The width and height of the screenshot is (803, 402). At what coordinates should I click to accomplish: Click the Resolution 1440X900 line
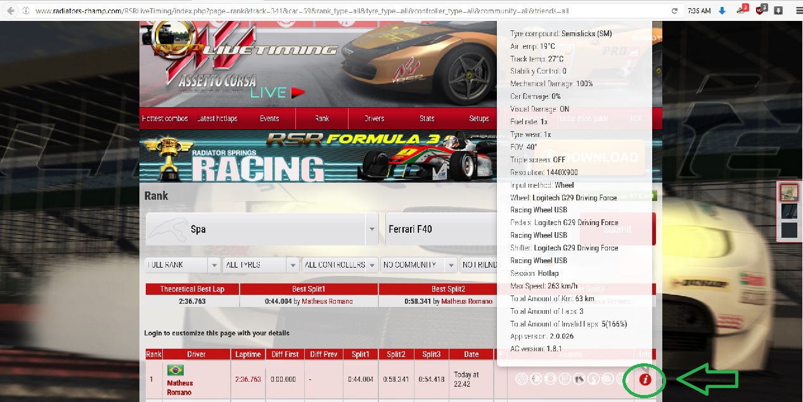pyautogui.click(x=544, y=172)
